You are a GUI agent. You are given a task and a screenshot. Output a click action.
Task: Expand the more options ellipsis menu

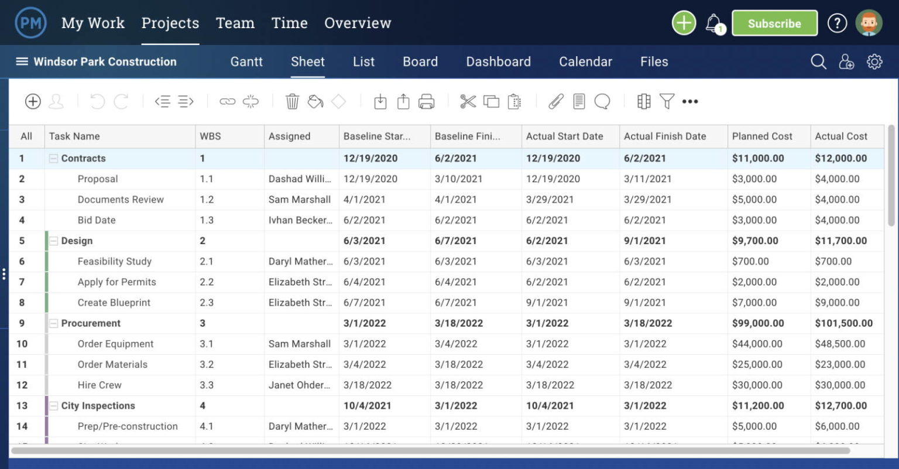click(x=689, y=101)
